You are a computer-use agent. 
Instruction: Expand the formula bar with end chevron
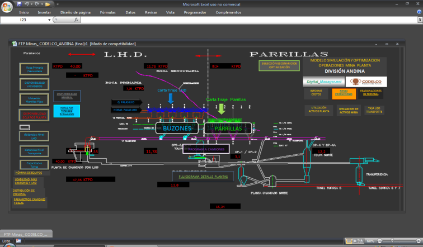coord(420,20)
